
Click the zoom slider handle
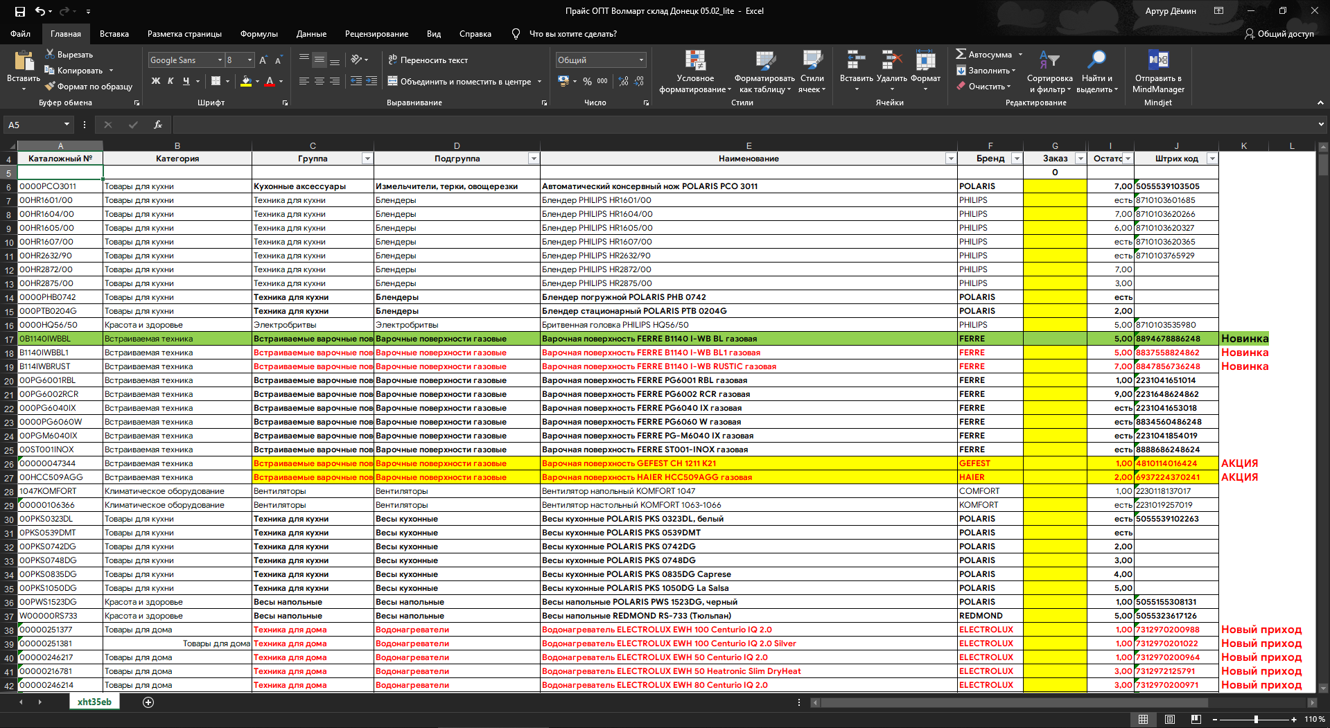click(x=1256, y=720)
